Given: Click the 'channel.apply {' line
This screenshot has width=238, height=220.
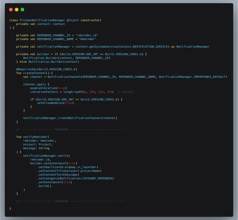Looking at the screenshot, I should click(36, 84).
